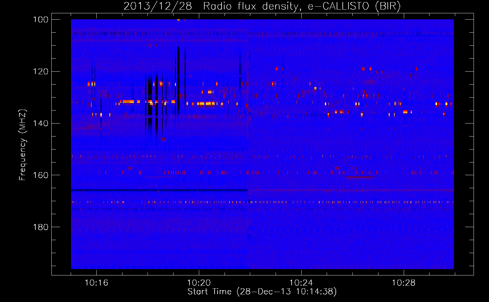Click the time tick label 10:20
Image resolution: width=489 pixels, height=302 pixels.
(x=199, y=283)
